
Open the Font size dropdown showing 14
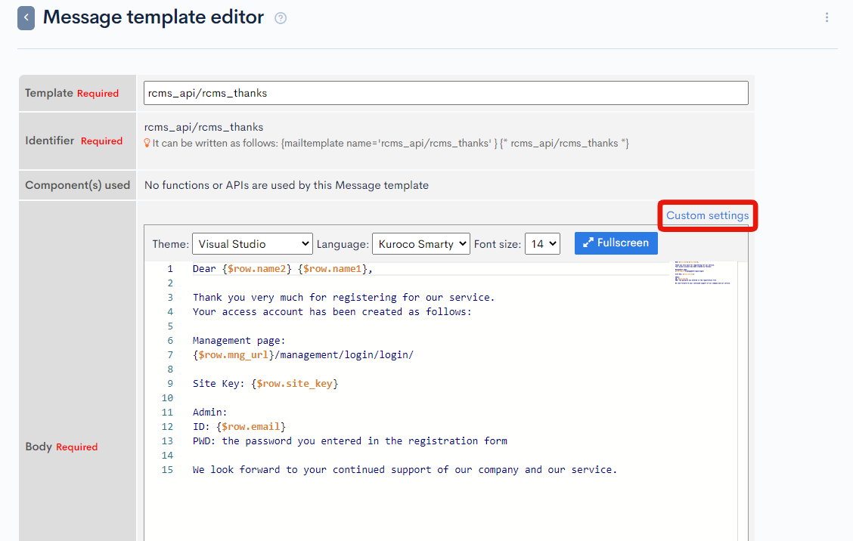tap(541, 244)
